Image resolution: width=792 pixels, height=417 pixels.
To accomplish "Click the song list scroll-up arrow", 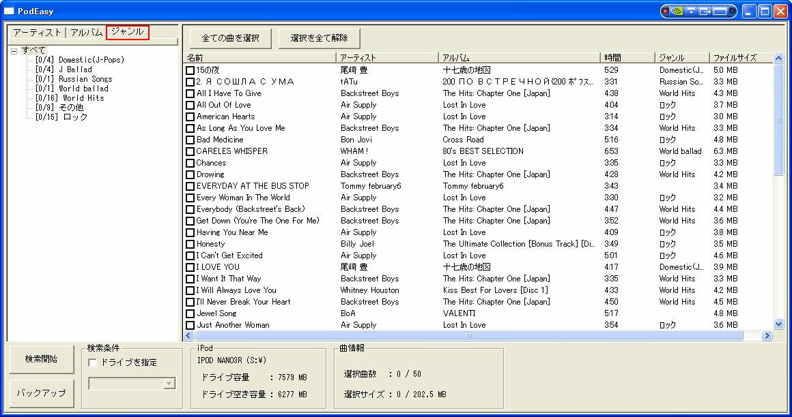I will (778, 59).
